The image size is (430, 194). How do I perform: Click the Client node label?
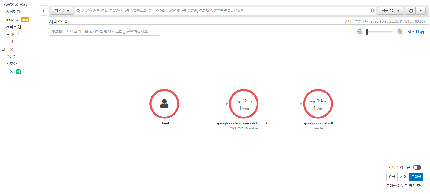[x=164, y=123]
